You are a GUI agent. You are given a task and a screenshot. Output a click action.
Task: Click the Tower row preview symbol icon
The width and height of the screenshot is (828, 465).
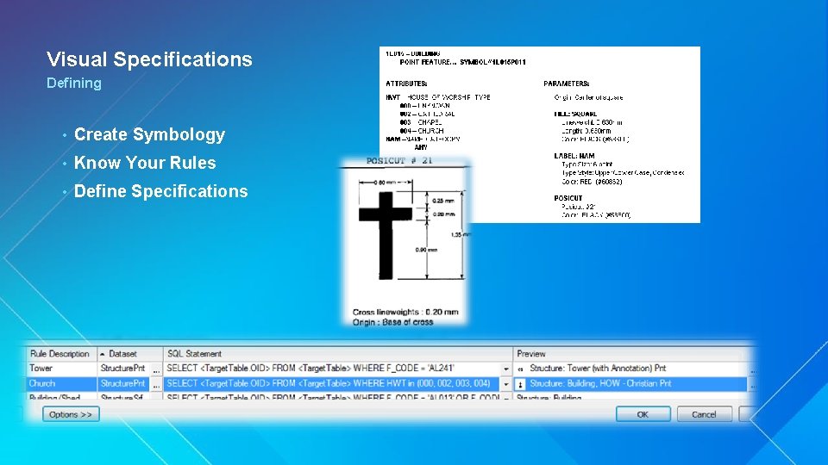point(520,369)
